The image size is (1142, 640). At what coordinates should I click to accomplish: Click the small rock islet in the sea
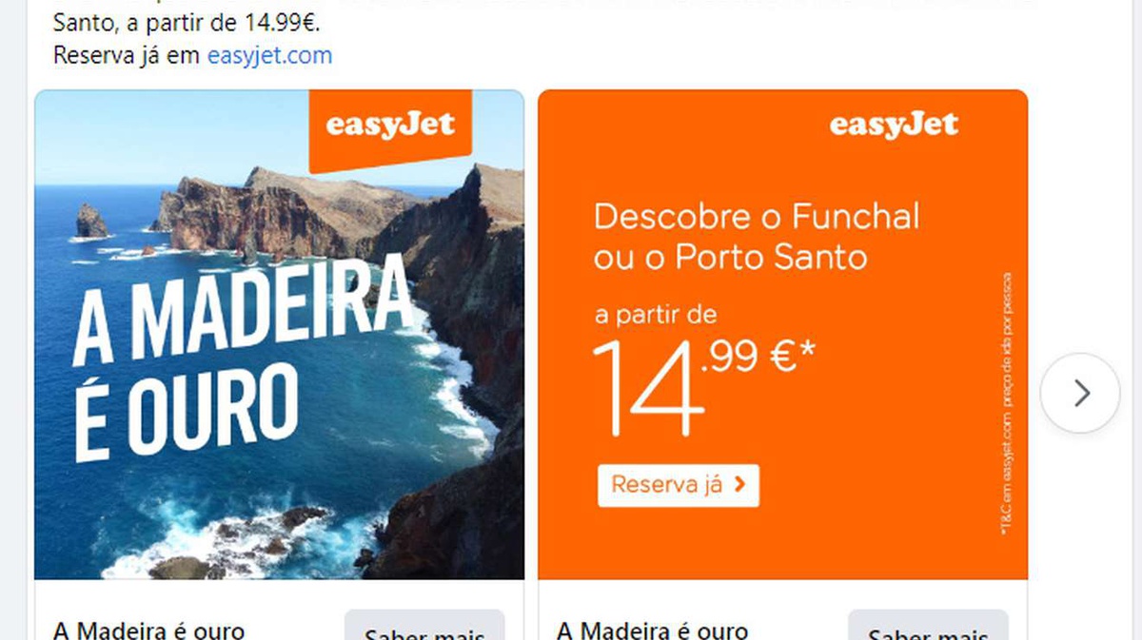coord(91,222)
